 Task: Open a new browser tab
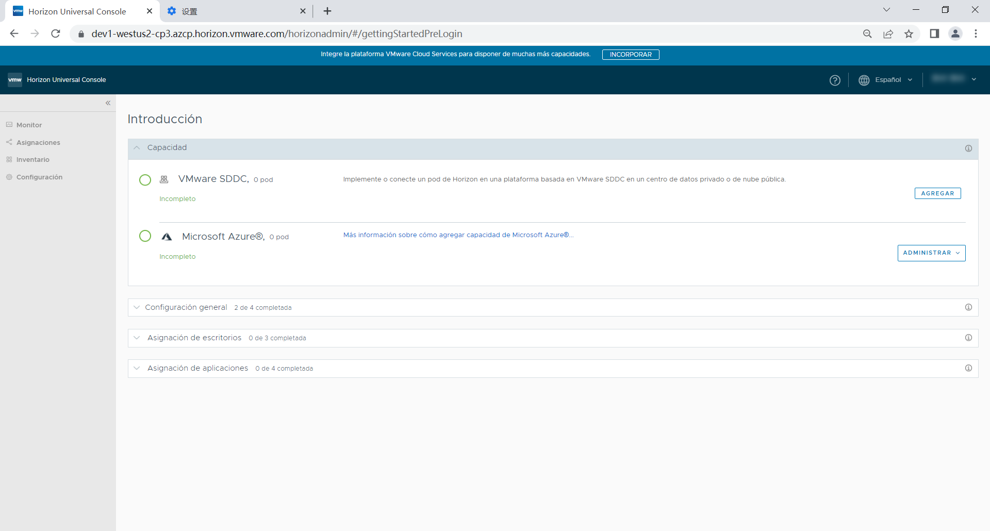click(327, 11)
